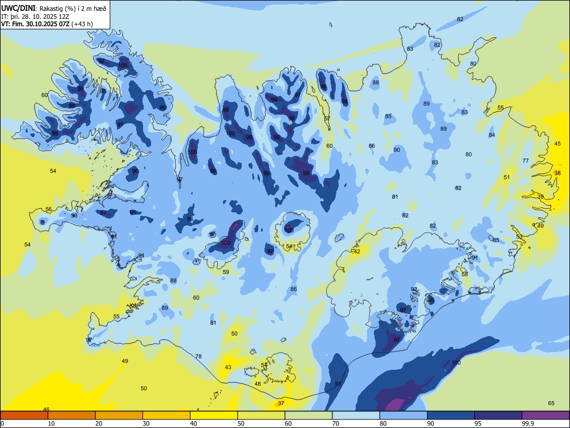Click the '30' legend scale label
The image size is (570, 428).
[146, 423]
